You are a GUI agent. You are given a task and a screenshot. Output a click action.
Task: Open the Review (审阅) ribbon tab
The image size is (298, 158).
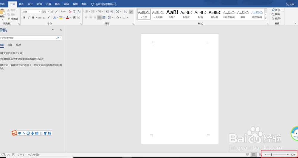pyautogui.click(x=66, y=4)
